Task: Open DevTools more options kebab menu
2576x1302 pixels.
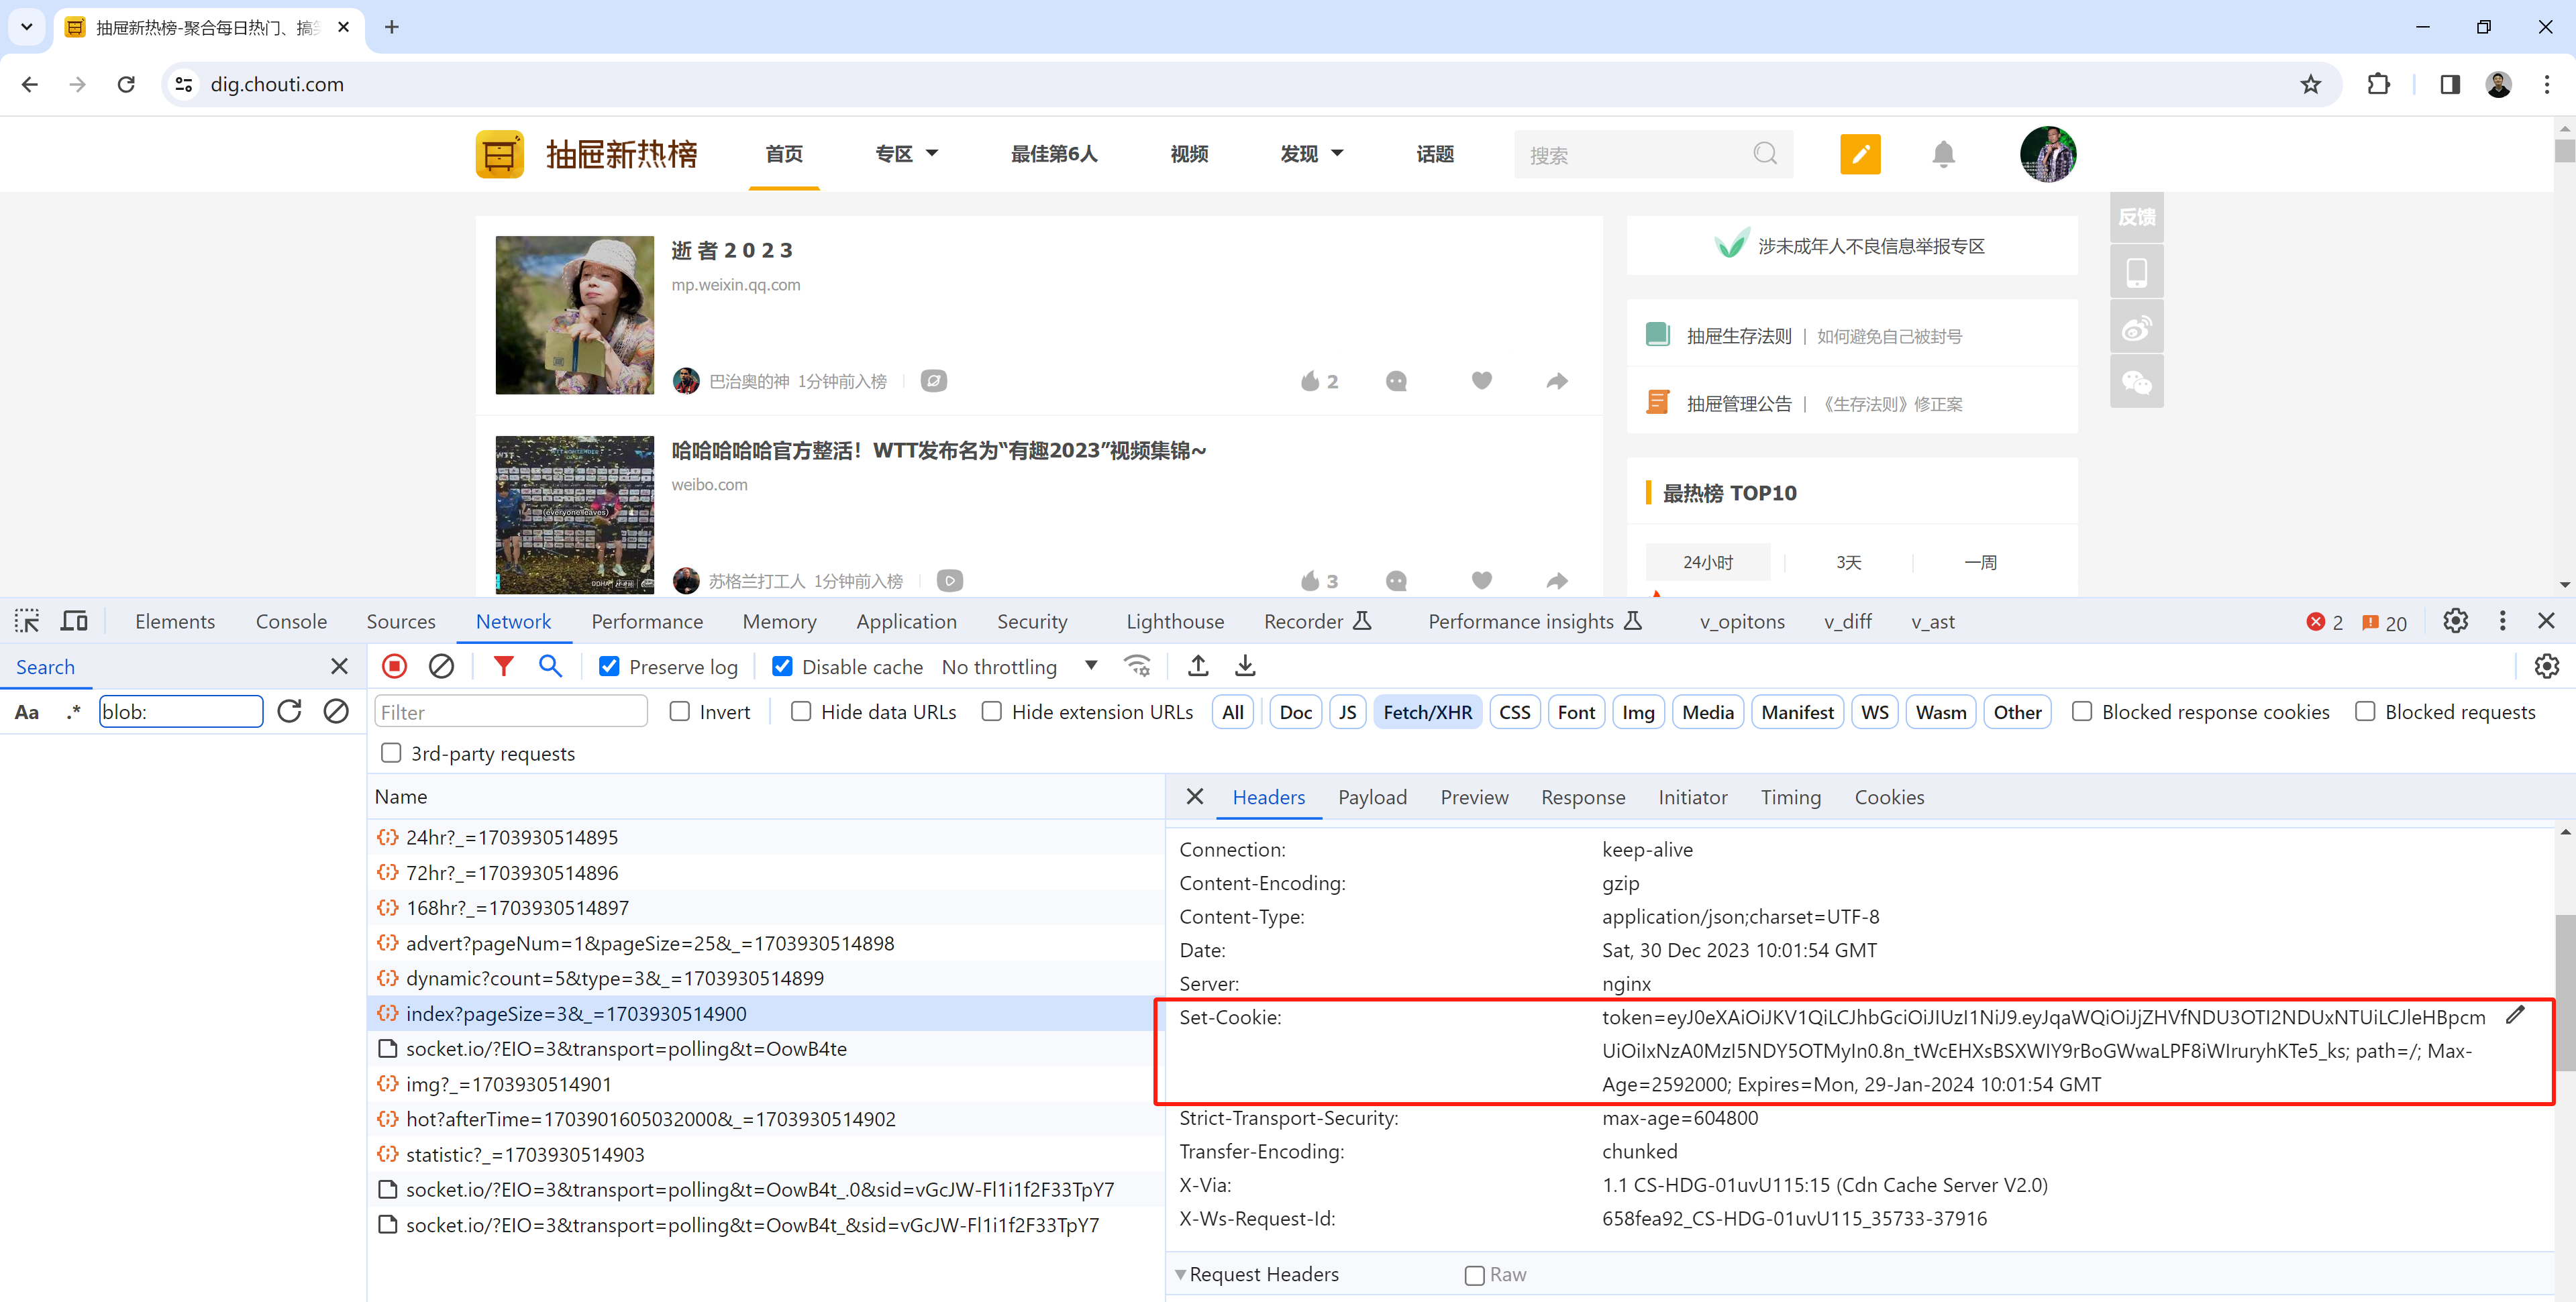Action: tap(2503, 622)
